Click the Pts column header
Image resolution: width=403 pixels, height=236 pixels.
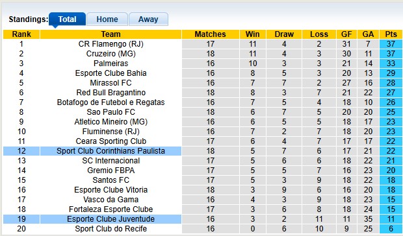[391, 34]
